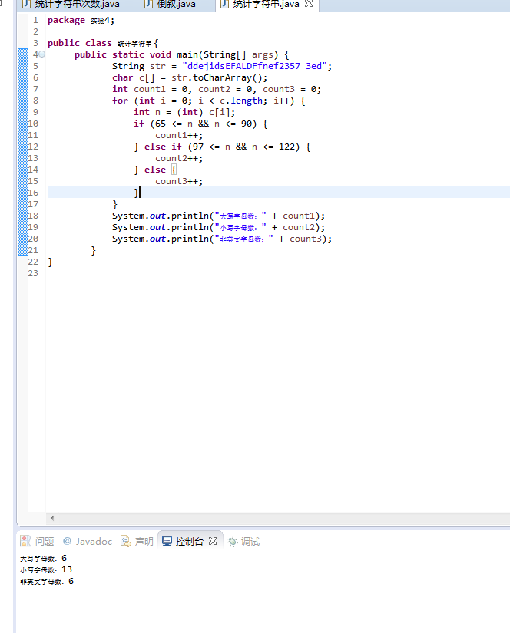510x633 pixels.
Task: Click 'count1++;' statement on line 11
Action: (x=179, y=135)
